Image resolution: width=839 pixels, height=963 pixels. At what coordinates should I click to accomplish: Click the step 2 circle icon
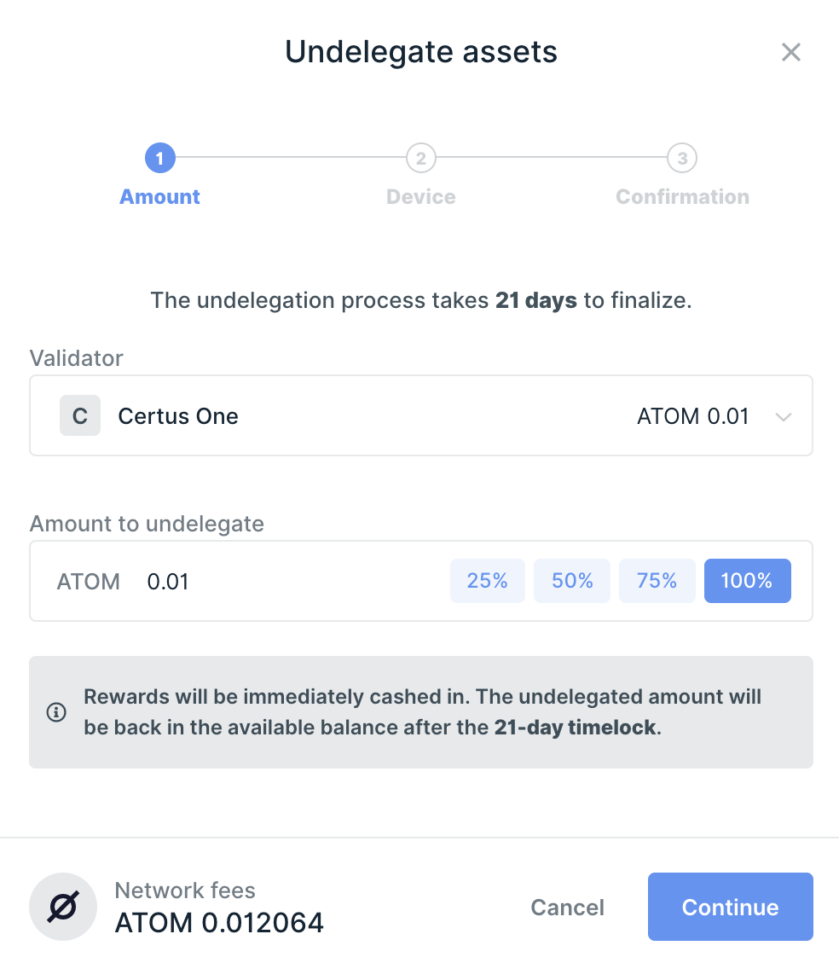421,158
